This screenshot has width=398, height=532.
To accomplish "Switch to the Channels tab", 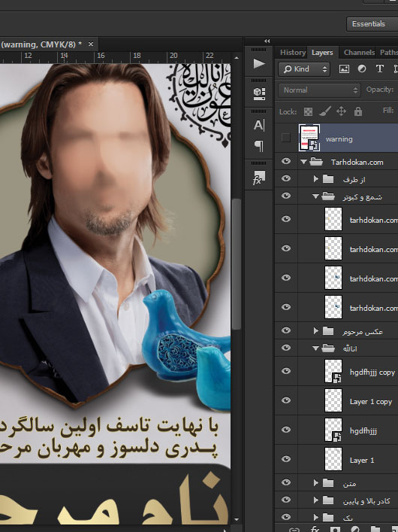I will [359, 53].
